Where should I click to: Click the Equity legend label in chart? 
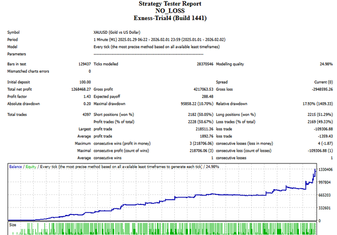(x=32, y=167)
